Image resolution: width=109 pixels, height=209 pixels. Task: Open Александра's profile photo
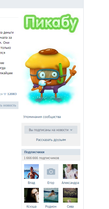[70, 171]
